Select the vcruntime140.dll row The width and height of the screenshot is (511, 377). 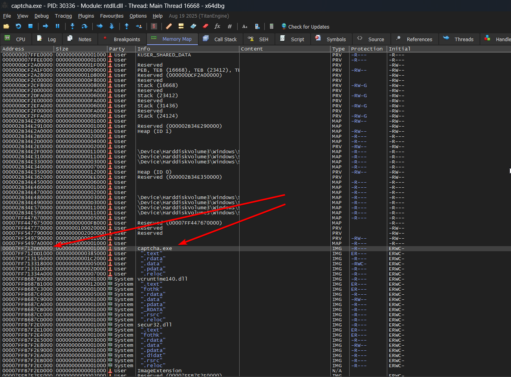162,279
